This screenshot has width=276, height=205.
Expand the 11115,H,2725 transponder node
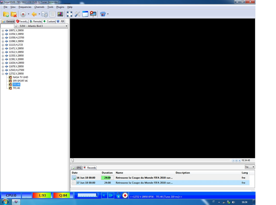click(3, 45)
